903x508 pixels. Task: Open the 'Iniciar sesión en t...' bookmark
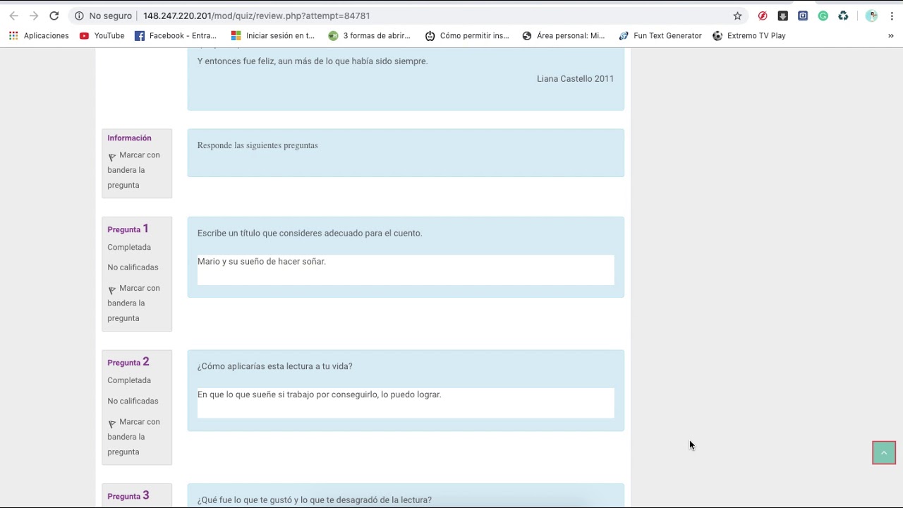click(273, 35)
